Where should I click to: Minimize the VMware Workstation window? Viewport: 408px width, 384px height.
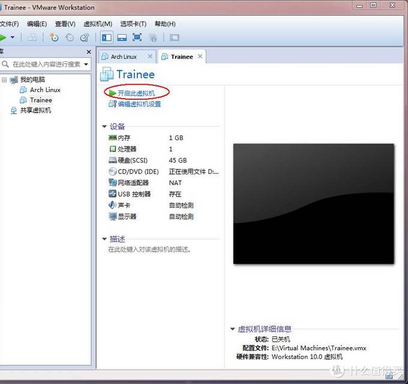[359, 5]
